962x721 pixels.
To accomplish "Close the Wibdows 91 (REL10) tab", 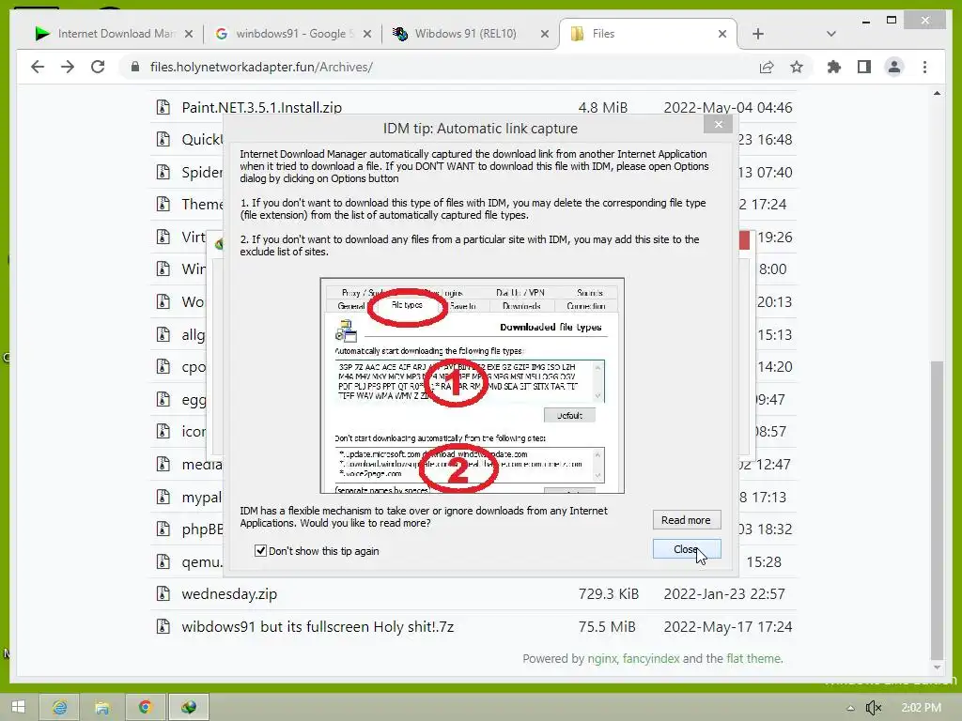I will (x=544, y=34).
